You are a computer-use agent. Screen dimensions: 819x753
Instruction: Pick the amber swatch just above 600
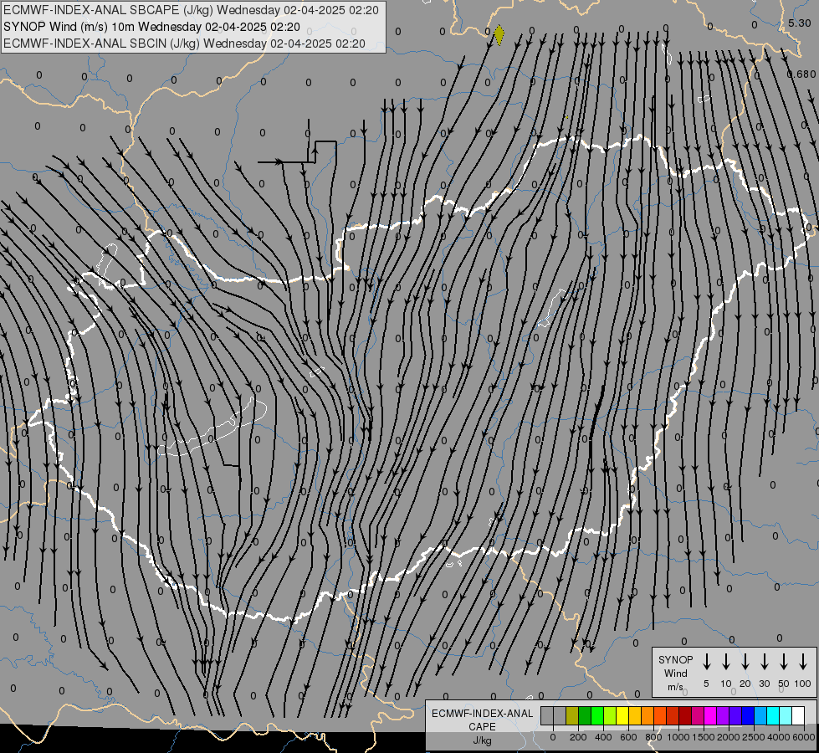click(635, 715)
